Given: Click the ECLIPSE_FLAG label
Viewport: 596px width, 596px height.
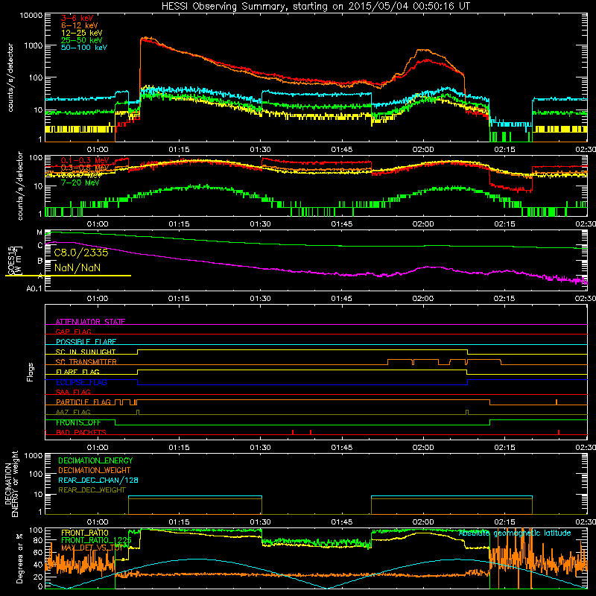Looking at the screenshot, I should [x=81, y=382].
